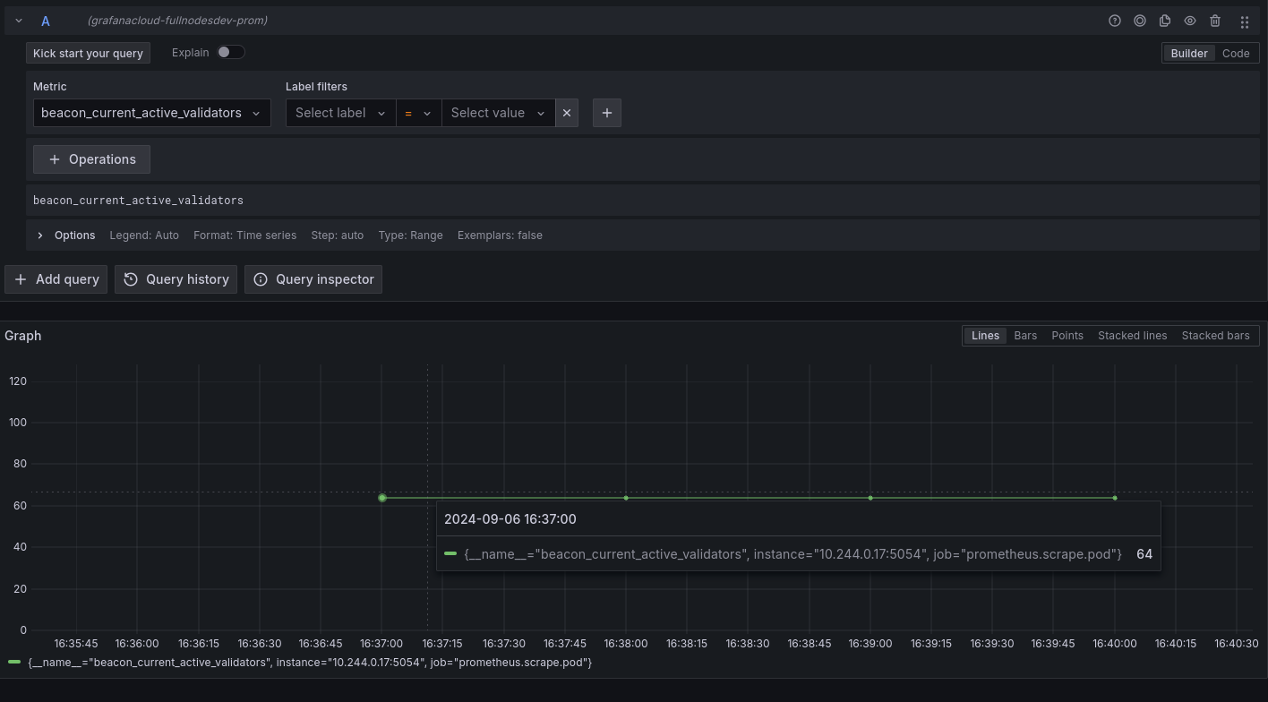Click the Graph panel title

[23, 336]
